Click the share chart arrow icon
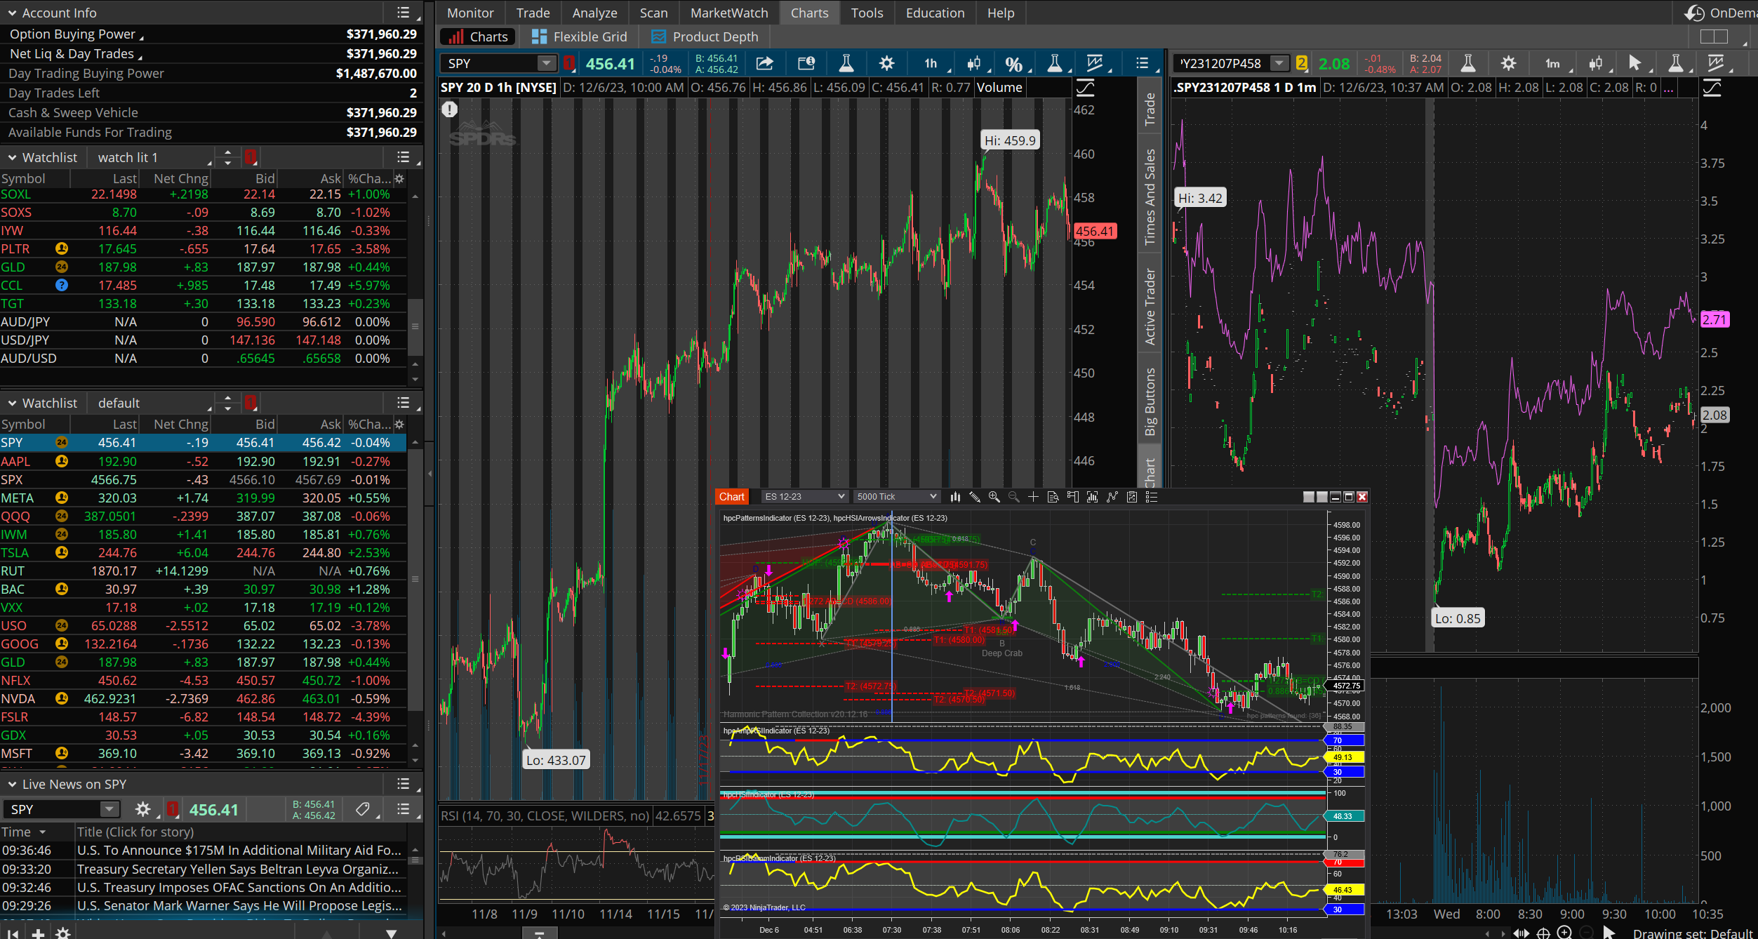Screen dimensions: 1758x939 click(x=764, y=64)
